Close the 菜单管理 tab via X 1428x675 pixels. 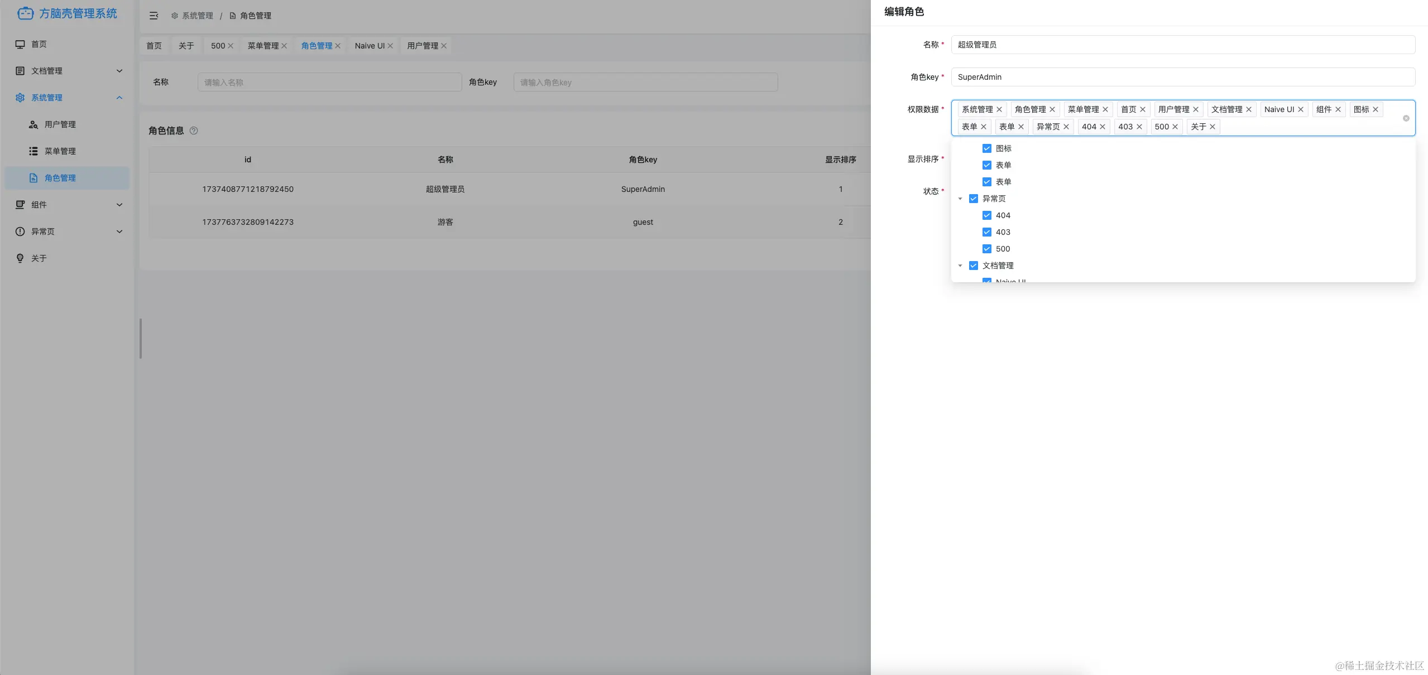point(284,46)
